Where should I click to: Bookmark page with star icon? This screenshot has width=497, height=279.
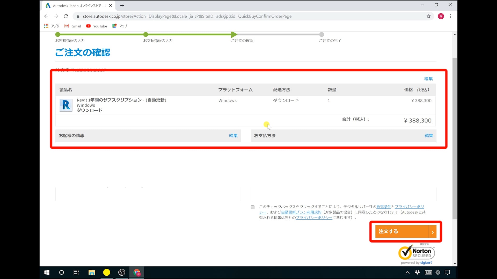click(429, 16)
